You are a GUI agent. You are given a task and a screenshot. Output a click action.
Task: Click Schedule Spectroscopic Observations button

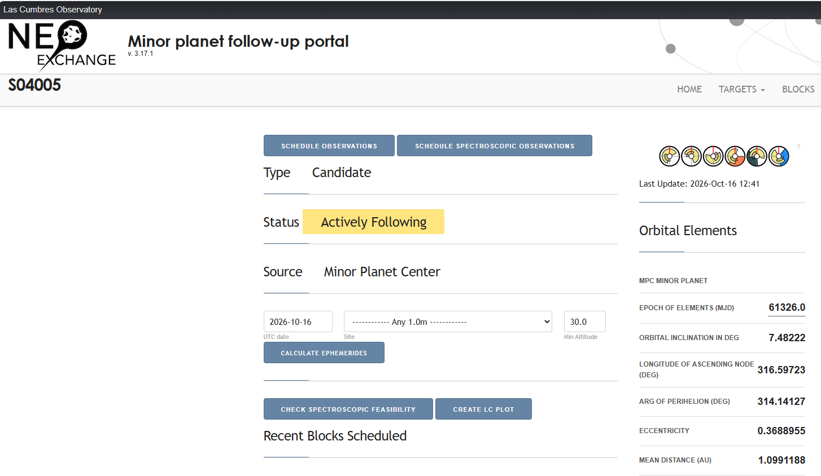(x=495, y=146)
